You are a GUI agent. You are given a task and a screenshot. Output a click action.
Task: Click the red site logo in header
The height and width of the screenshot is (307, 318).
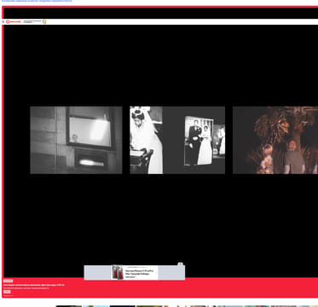(14, 21)
